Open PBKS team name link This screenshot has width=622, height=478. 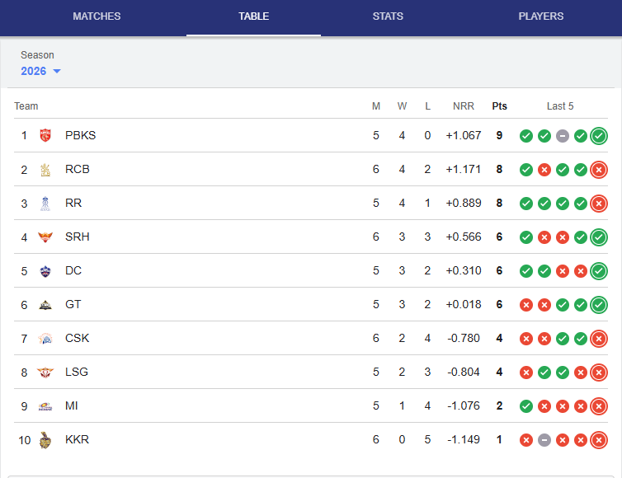[81, 135]
